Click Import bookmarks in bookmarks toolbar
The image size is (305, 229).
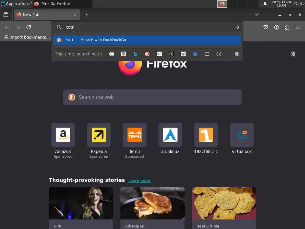tap(27, 37)
